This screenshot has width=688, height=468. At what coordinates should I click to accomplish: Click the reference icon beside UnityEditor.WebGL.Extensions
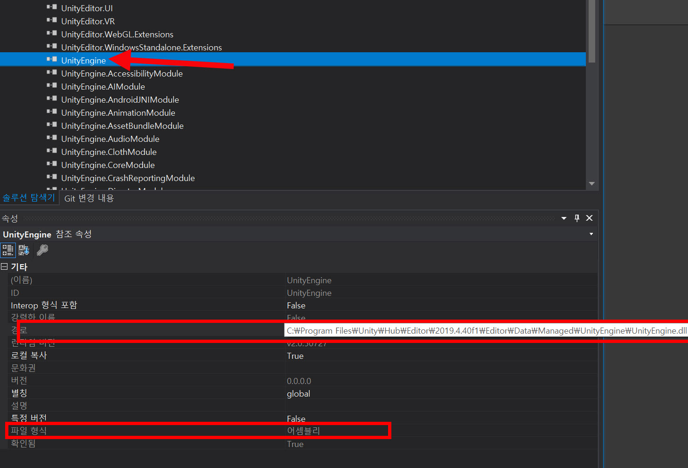(x=52, y=33)
